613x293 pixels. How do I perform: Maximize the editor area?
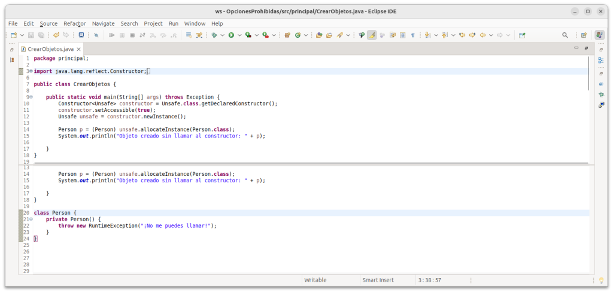coord(586,47)
